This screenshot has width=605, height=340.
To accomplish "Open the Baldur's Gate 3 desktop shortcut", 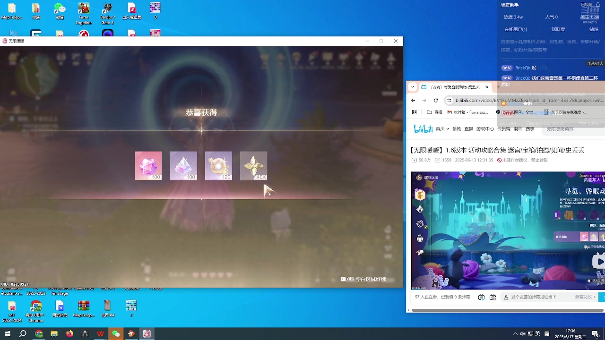I will 108,13.
